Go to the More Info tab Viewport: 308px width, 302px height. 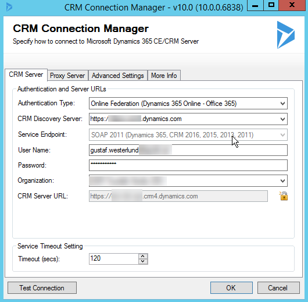pos(164,76)
